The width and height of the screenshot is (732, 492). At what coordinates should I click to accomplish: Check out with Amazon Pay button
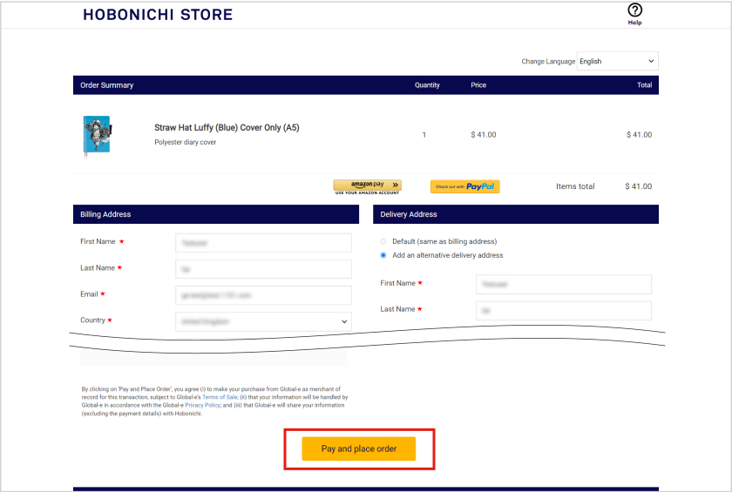pyautogui.click(x=367, y=186)
